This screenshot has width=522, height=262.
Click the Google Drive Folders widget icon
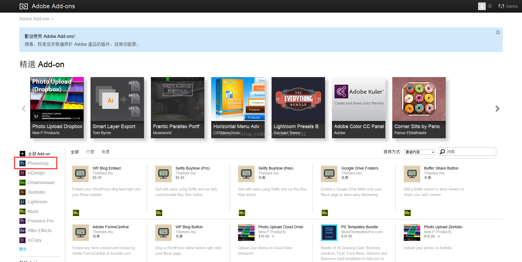(x=329, y=174)
